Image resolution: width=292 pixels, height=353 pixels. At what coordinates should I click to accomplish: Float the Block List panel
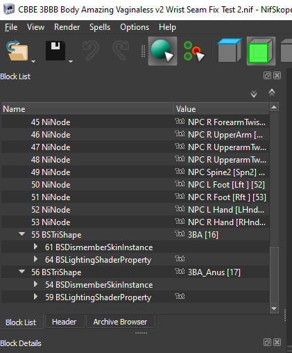click(267, 76)
